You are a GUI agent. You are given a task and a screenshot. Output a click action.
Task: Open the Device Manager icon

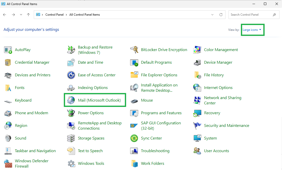197,62
